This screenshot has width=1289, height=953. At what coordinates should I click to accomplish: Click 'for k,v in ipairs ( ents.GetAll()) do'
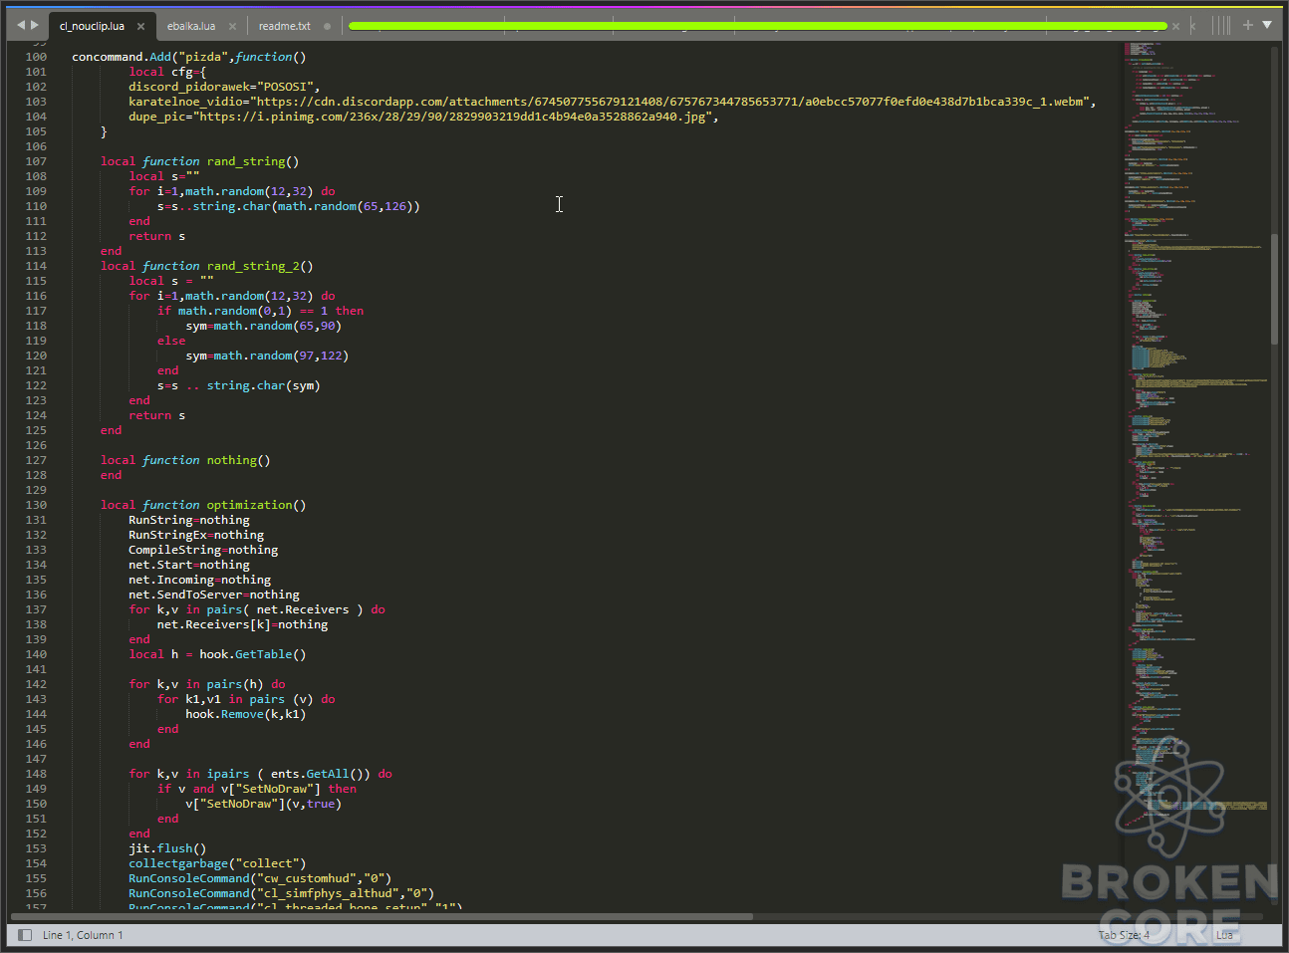(x=260, y=774)
